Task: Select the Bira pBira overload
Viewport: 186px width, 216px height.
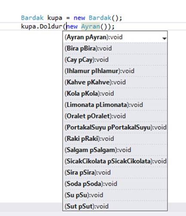Action: pos(115,49)
